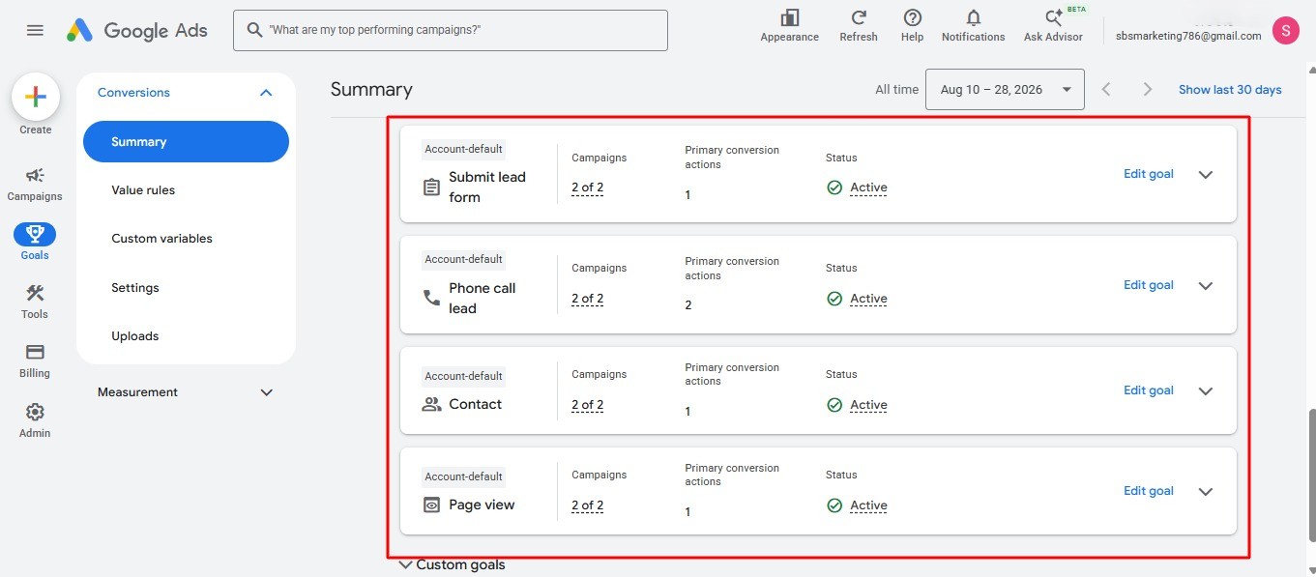
Task: Open 2 of 2 campaigns for Page view
Action: tap(587, 505)
